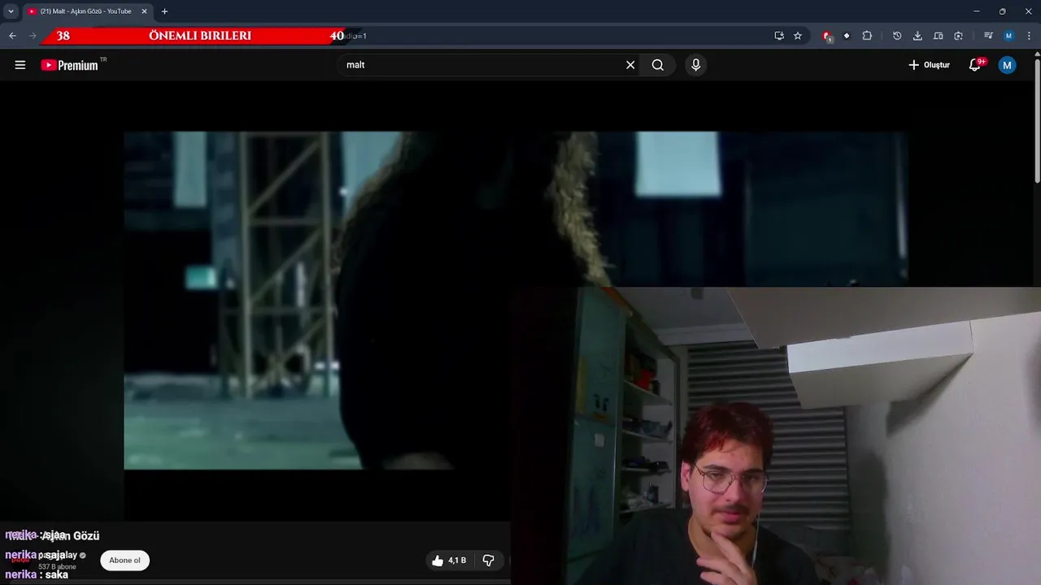
Task: Open the Extensions puzzle menu
Action: click(x=867, y=36)
